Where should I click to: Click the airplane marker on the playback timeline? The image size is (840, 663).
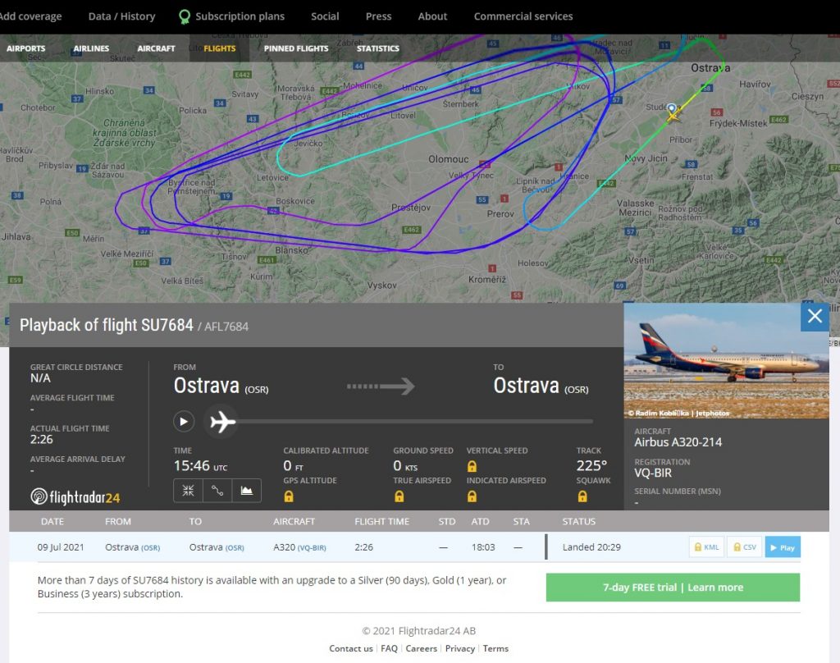click(x=223, y=422)
